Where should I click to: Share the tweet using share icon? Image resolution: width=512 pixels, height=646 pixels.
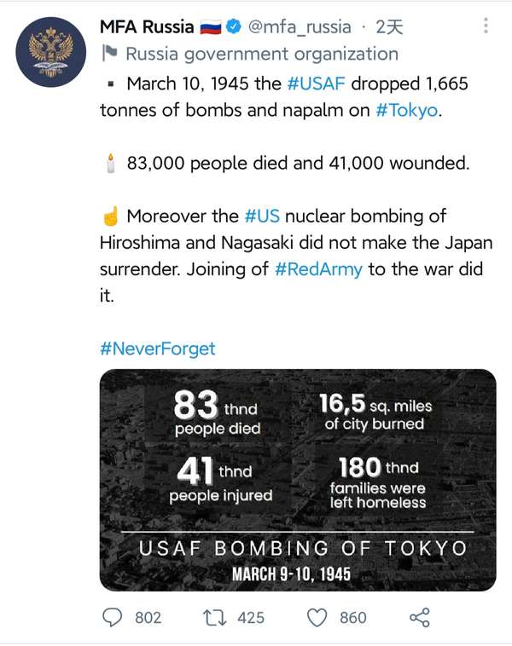pyautogui.click(x=420, y=618)
